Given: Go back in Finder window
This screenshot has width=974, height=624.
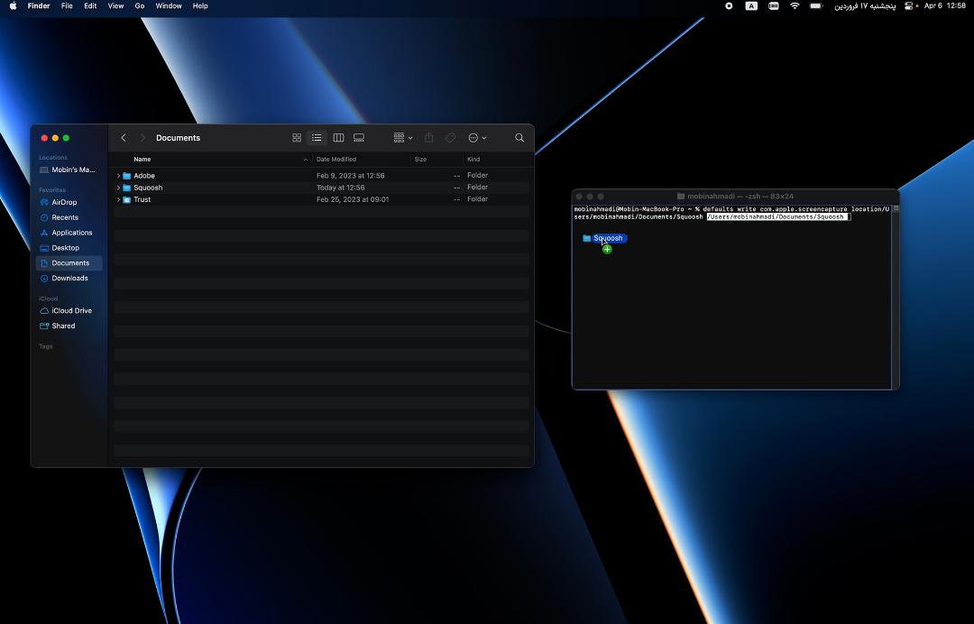Looking at the screenshot, I should [x=123, y=138].
